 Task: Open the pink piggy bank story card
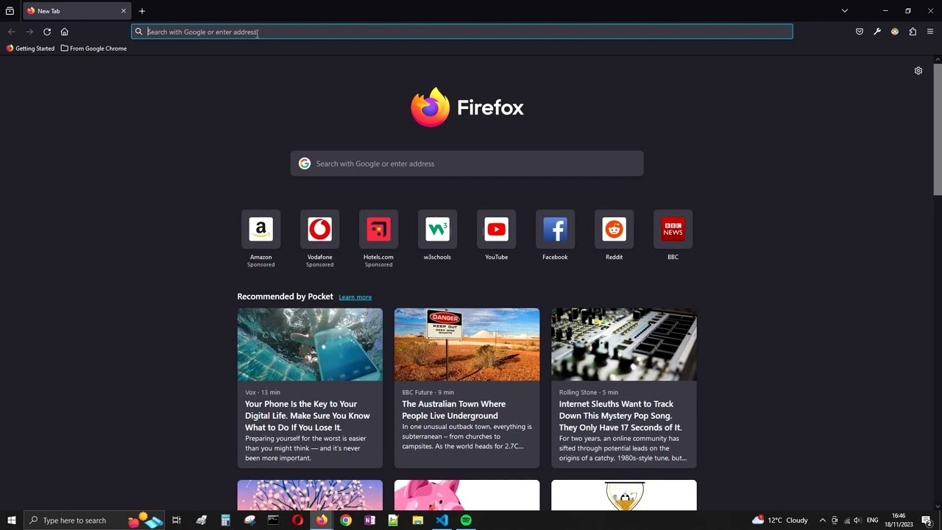(467, 495)
